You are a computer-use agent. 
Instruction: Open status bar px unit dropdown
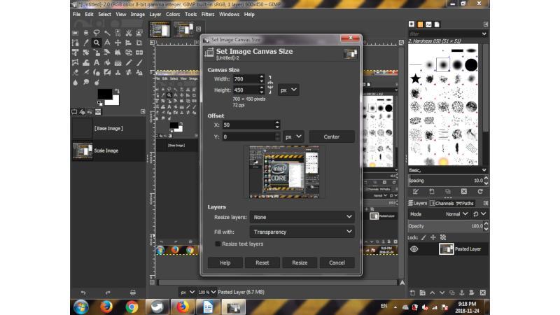pyautogui.click(x=187, y=292)
